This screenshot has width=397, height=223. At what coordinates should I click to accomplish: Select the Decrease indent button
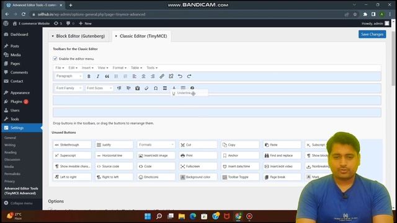pyautogui.click(x=119, y=88)
